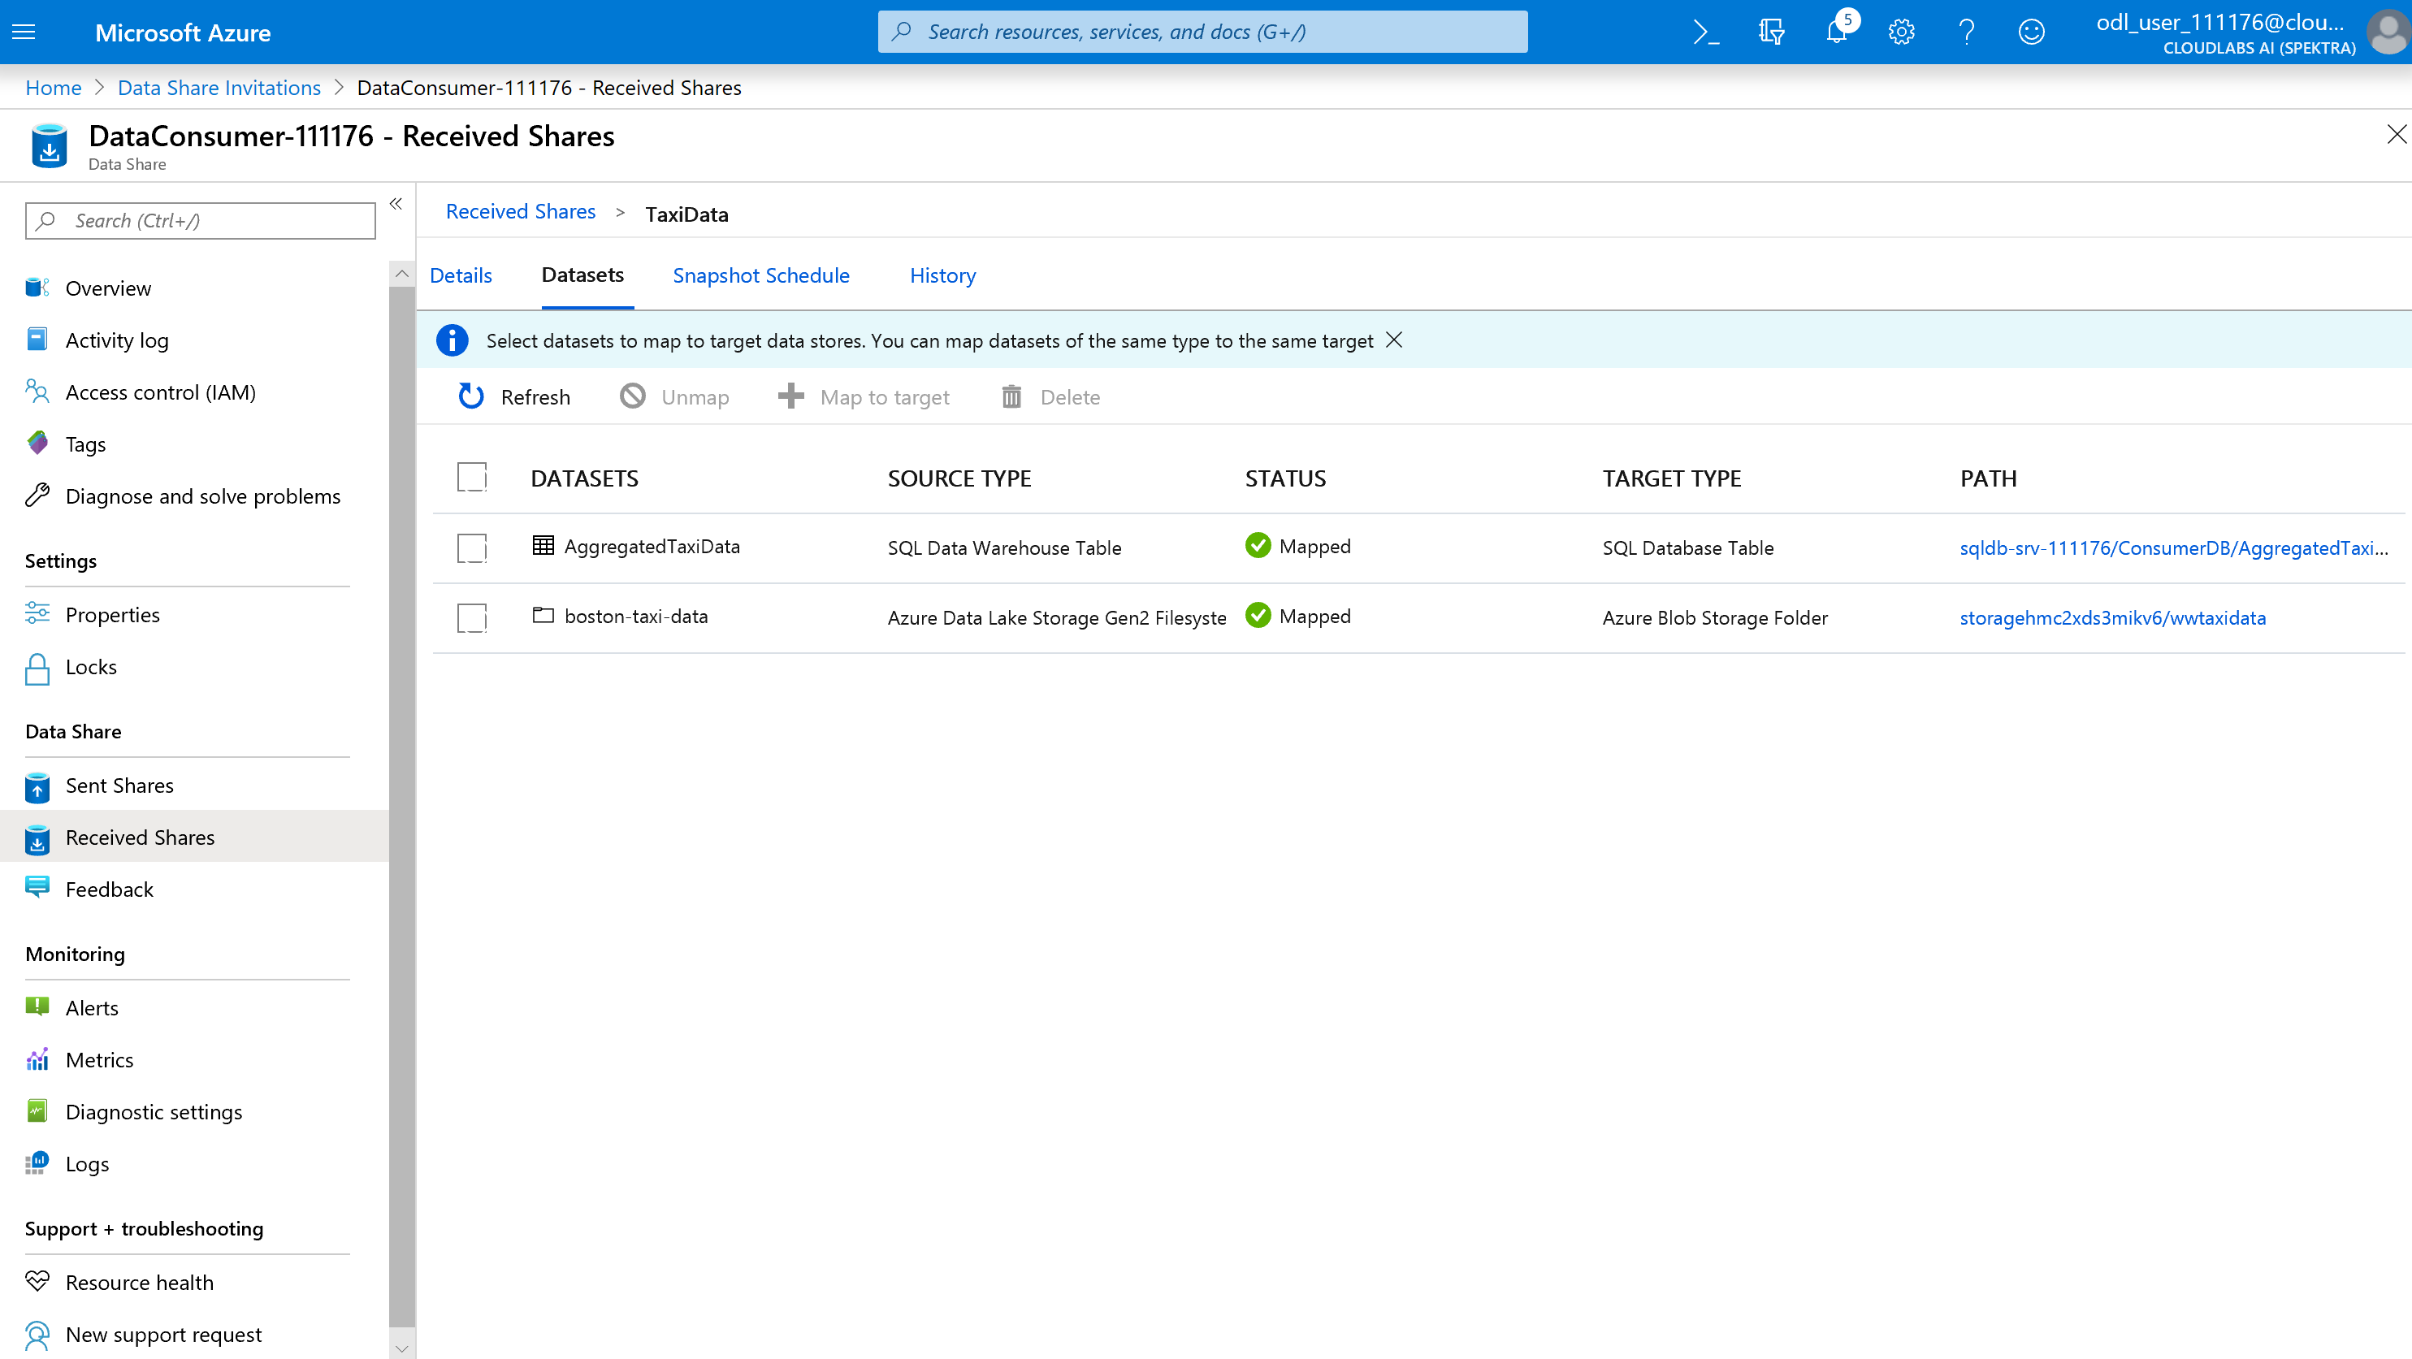Viewport: 2412px width, 1359px height.
Task: Toggle the select-all datasets checkbox
Action: point(472,478)
